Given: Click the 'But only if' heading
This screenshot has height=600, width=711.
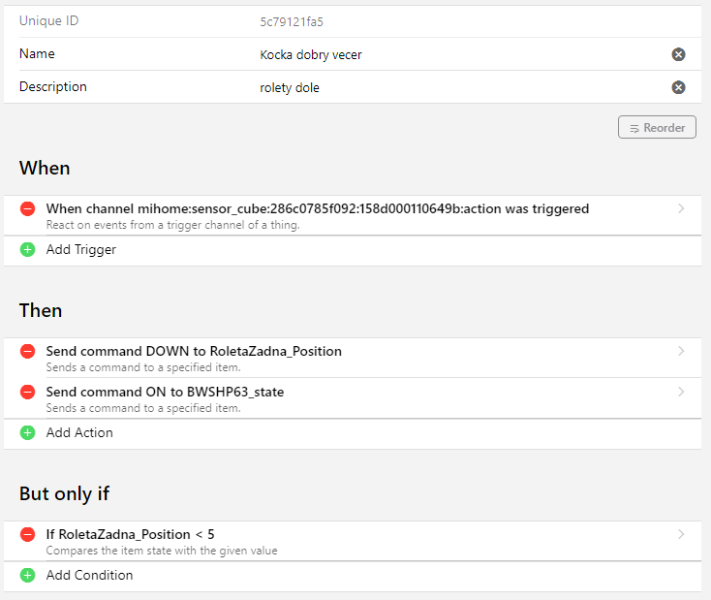Looking at the screenshot, I should pos(64,493).
